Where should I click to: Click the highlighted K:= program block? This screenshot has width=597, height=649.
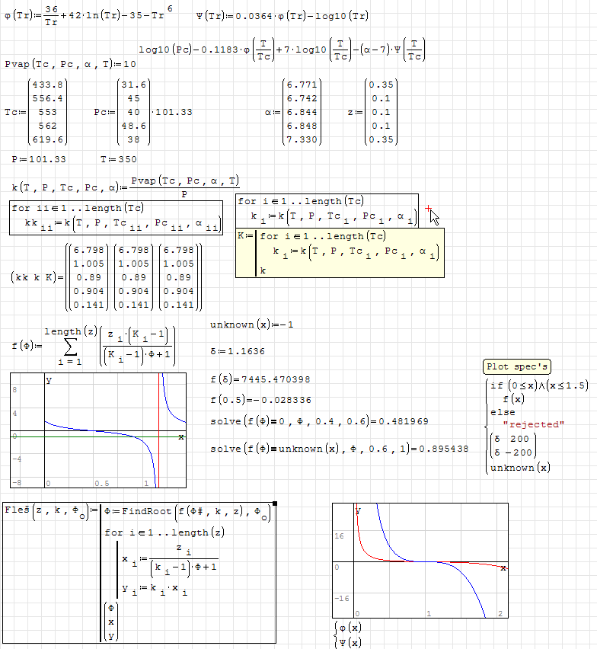340,253
